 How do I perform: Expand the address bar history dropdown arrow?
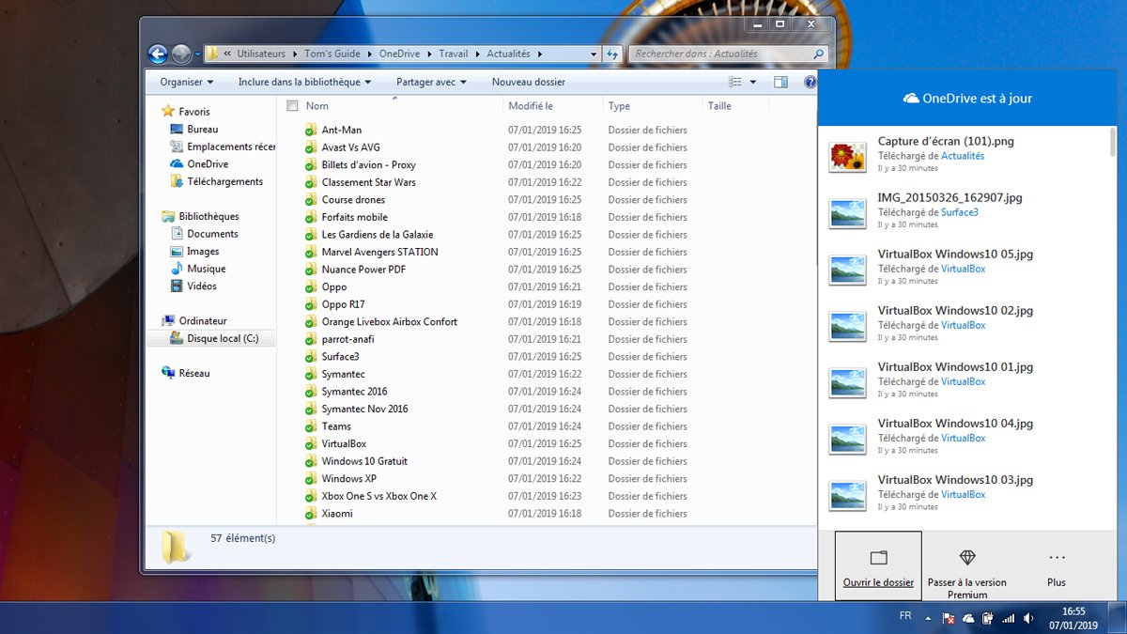click(x=594, y=54)
